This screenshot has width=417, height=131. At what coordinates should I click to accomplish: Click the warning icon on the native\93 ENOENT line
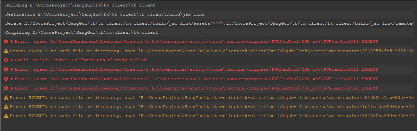(6, 97)
